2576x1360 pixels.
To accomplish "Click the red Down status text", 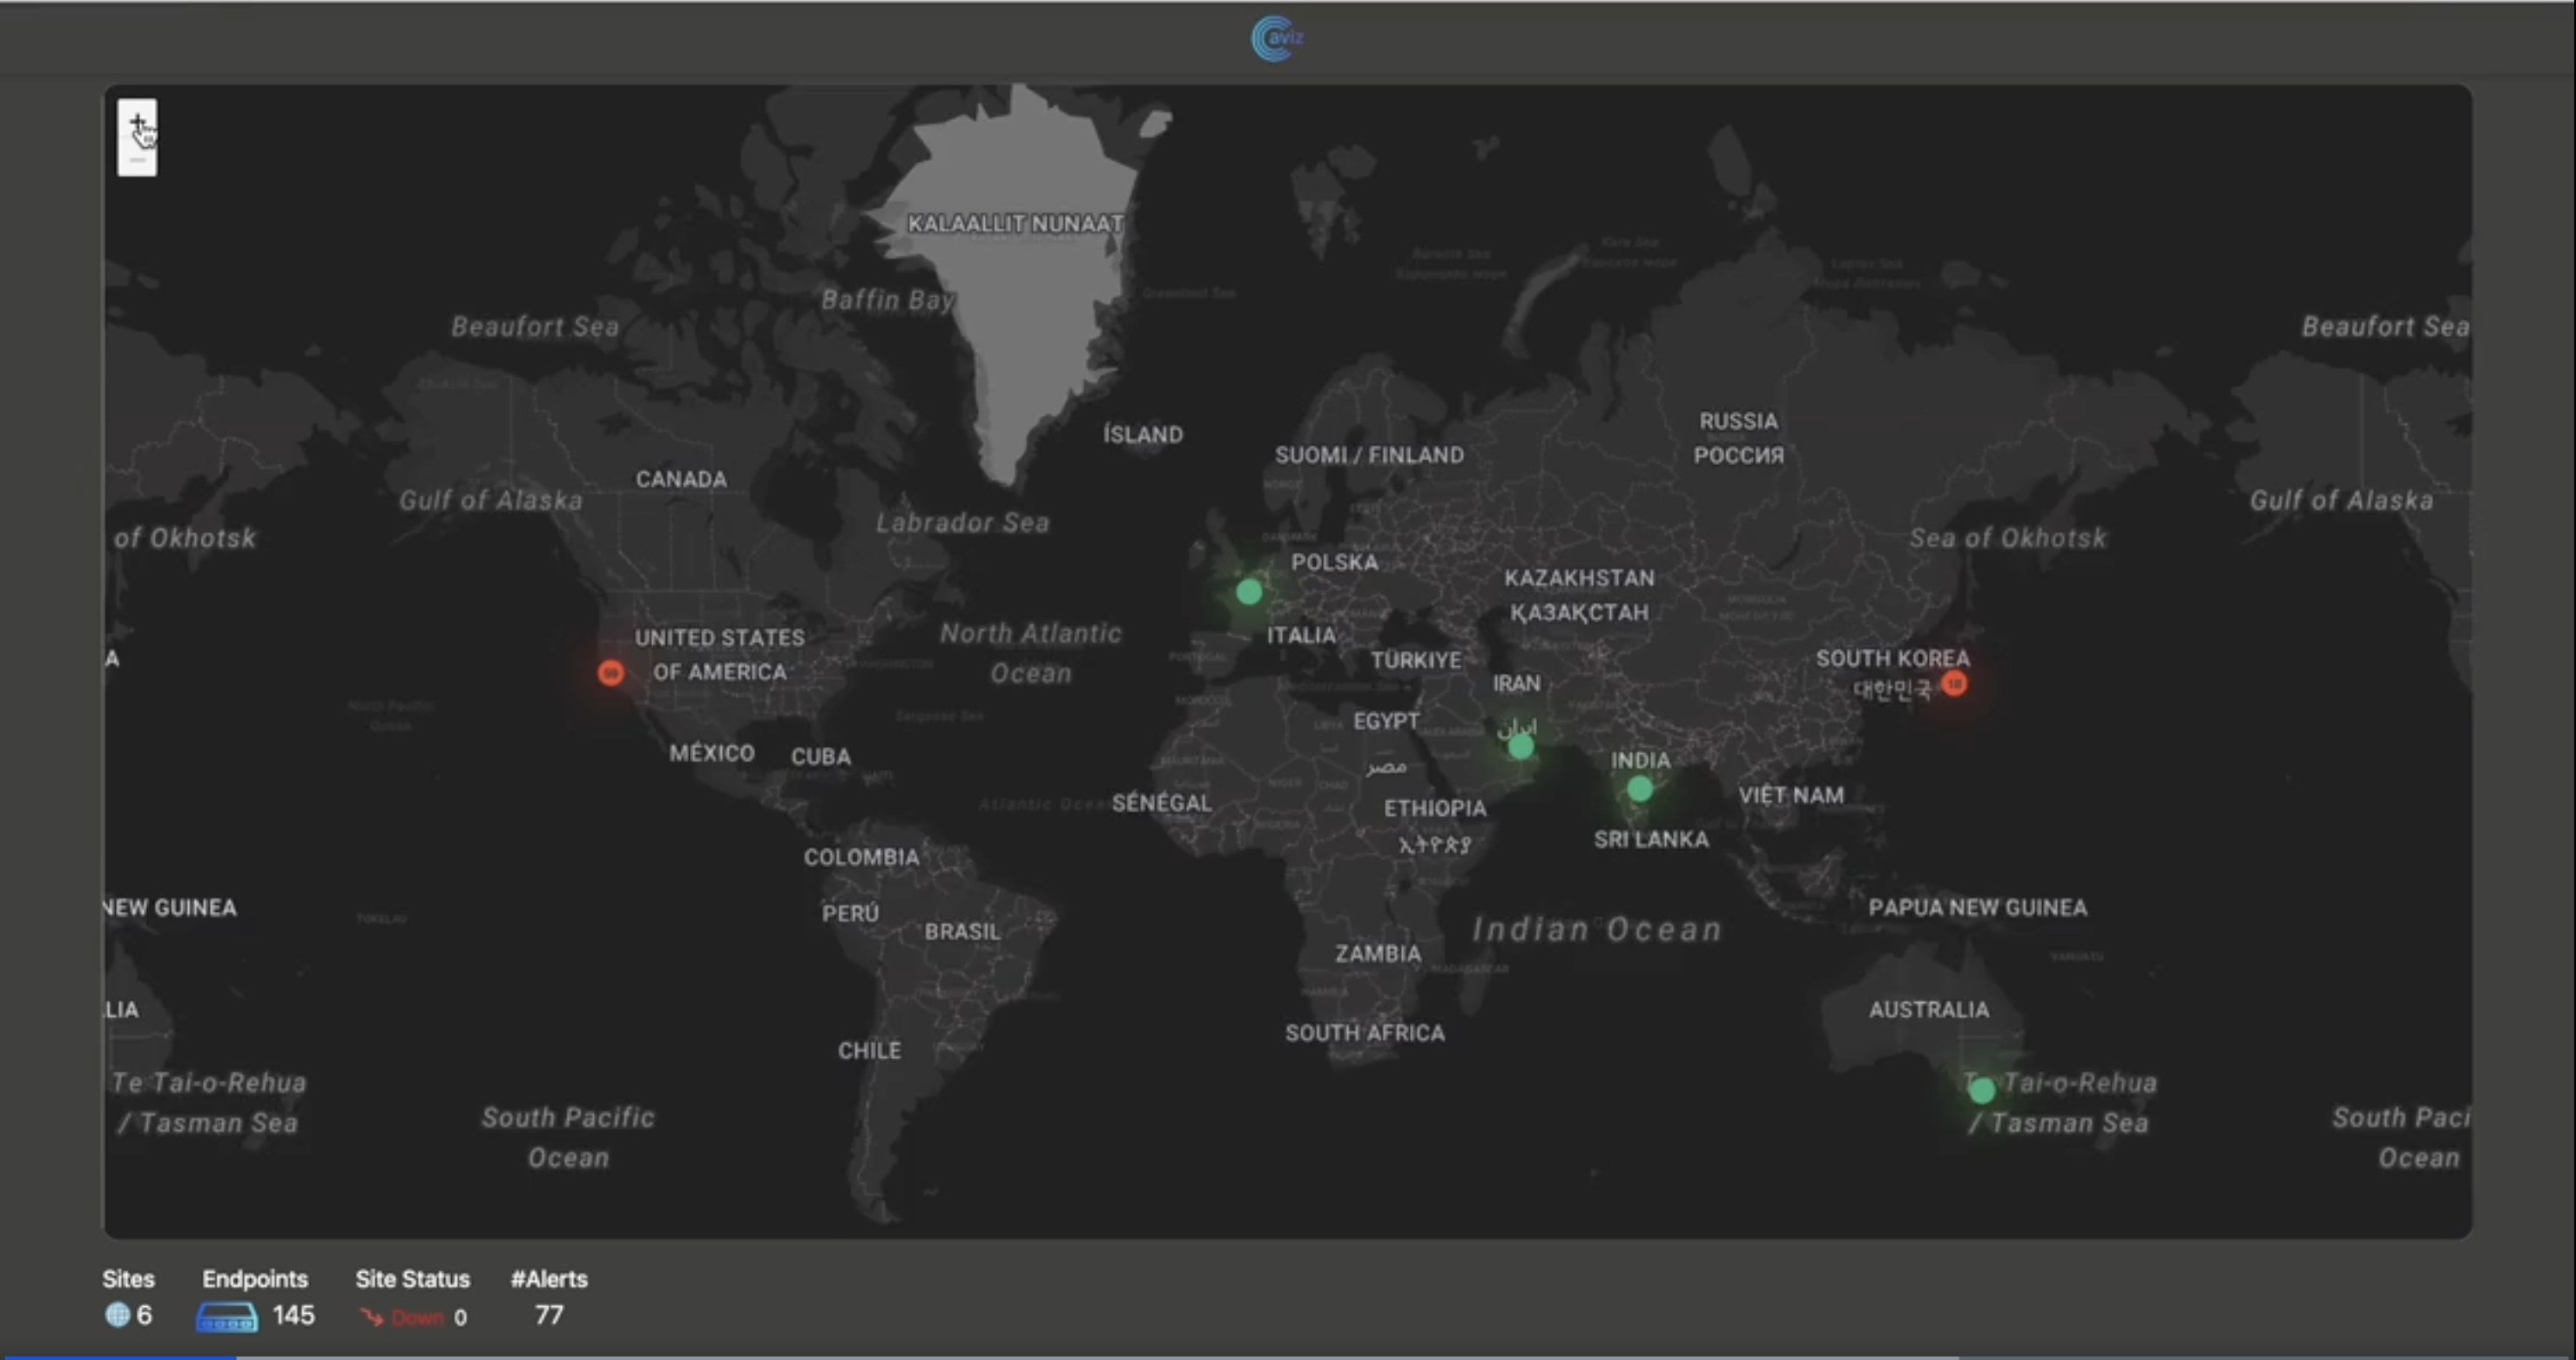I will (x=418, y=1317).
